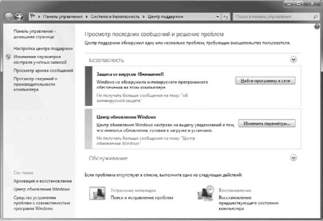
Task: Open Просмотр архива сообщений link
Action: pos(43,71)
